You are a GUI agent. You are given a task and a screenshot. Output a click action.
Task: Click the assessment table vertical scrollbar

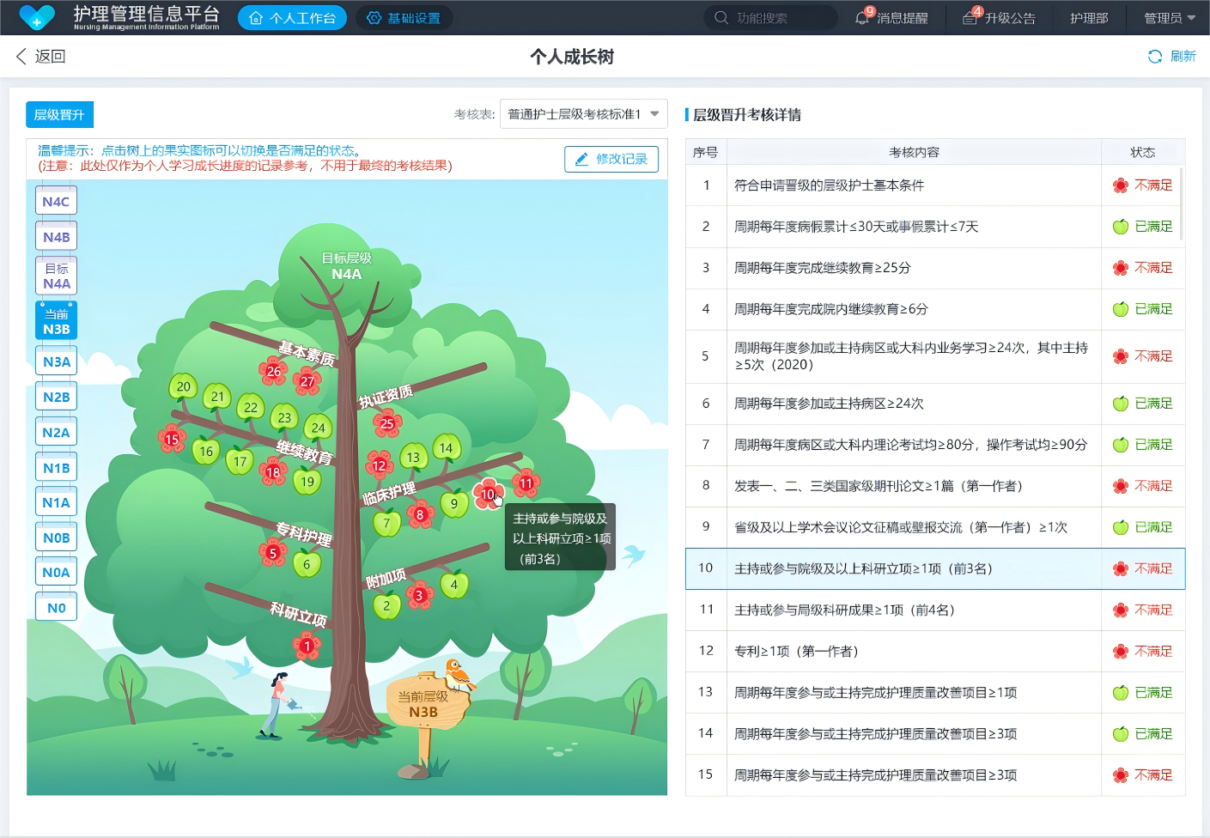coord(1182,204)
